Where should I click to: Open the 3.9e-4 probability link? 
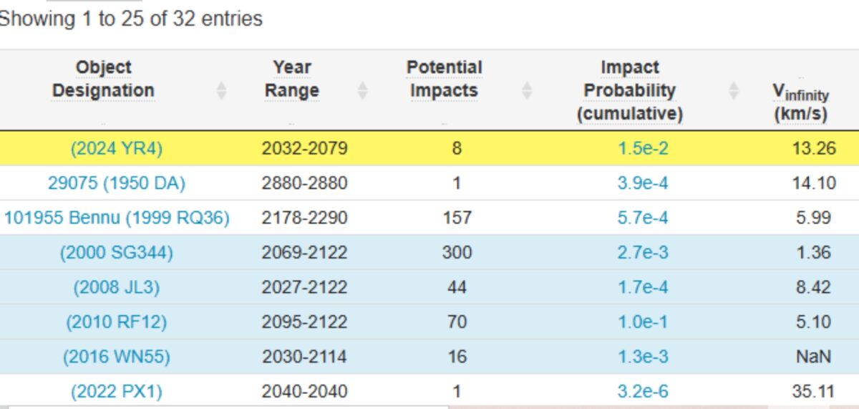point(643,183)
